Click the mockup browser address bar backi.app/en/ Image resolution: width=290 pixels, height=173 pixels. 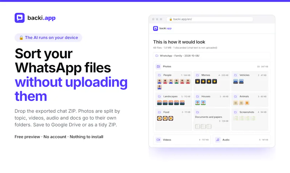tap(210, 19)
